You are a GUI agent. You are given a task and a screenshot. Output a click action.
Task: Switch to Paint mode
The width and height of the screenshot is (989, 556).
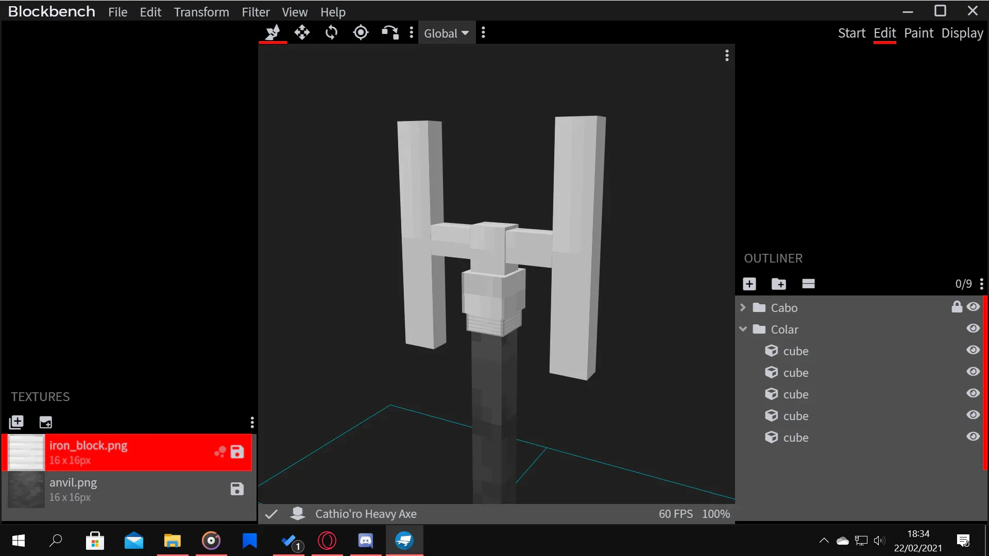(x=918, y=33)
